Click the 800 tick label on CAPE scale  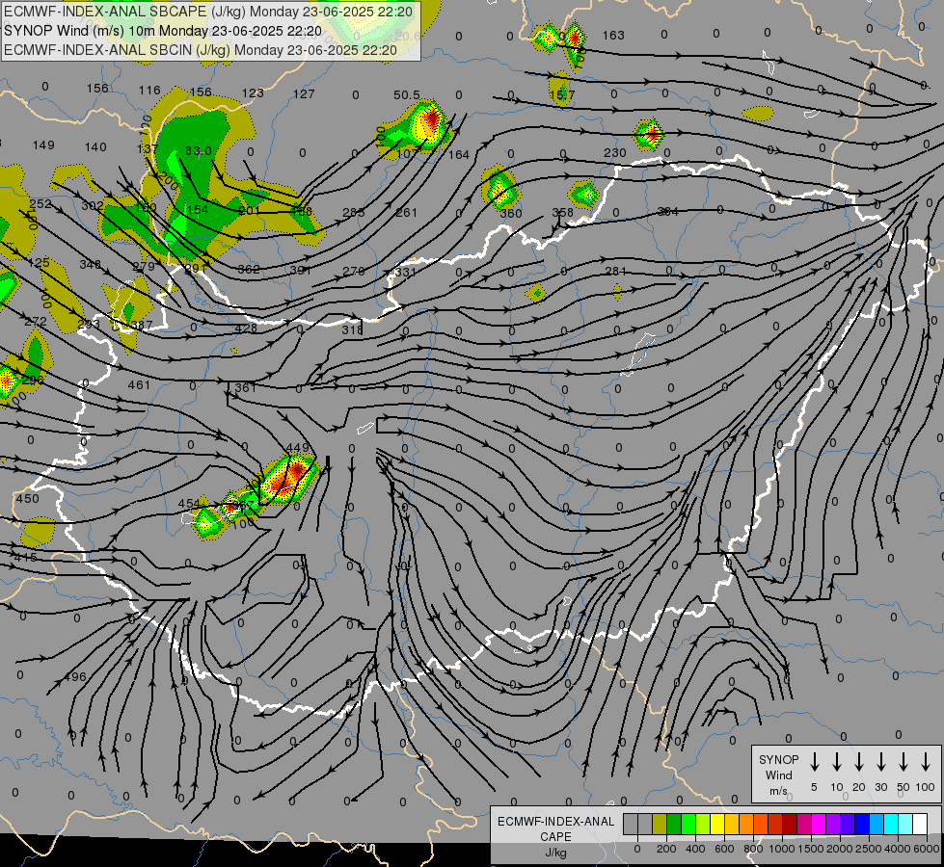(x=753, y=849)
